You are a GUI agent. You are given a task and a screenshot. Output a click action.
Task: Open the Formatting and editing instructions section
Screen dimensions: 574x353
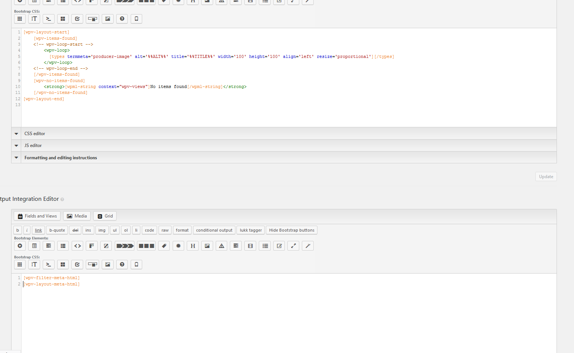pyautogui.click(x=61, y=157)
